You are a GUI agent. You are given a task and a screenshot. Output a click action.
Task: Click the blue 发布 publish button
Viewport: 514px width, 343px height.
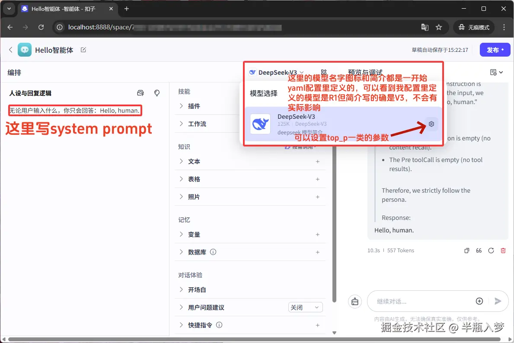[494, 50]
